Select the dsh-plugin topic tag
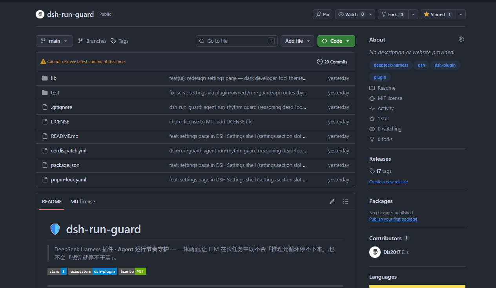This screenshot has height=288, width=496. tap(445, 65)
